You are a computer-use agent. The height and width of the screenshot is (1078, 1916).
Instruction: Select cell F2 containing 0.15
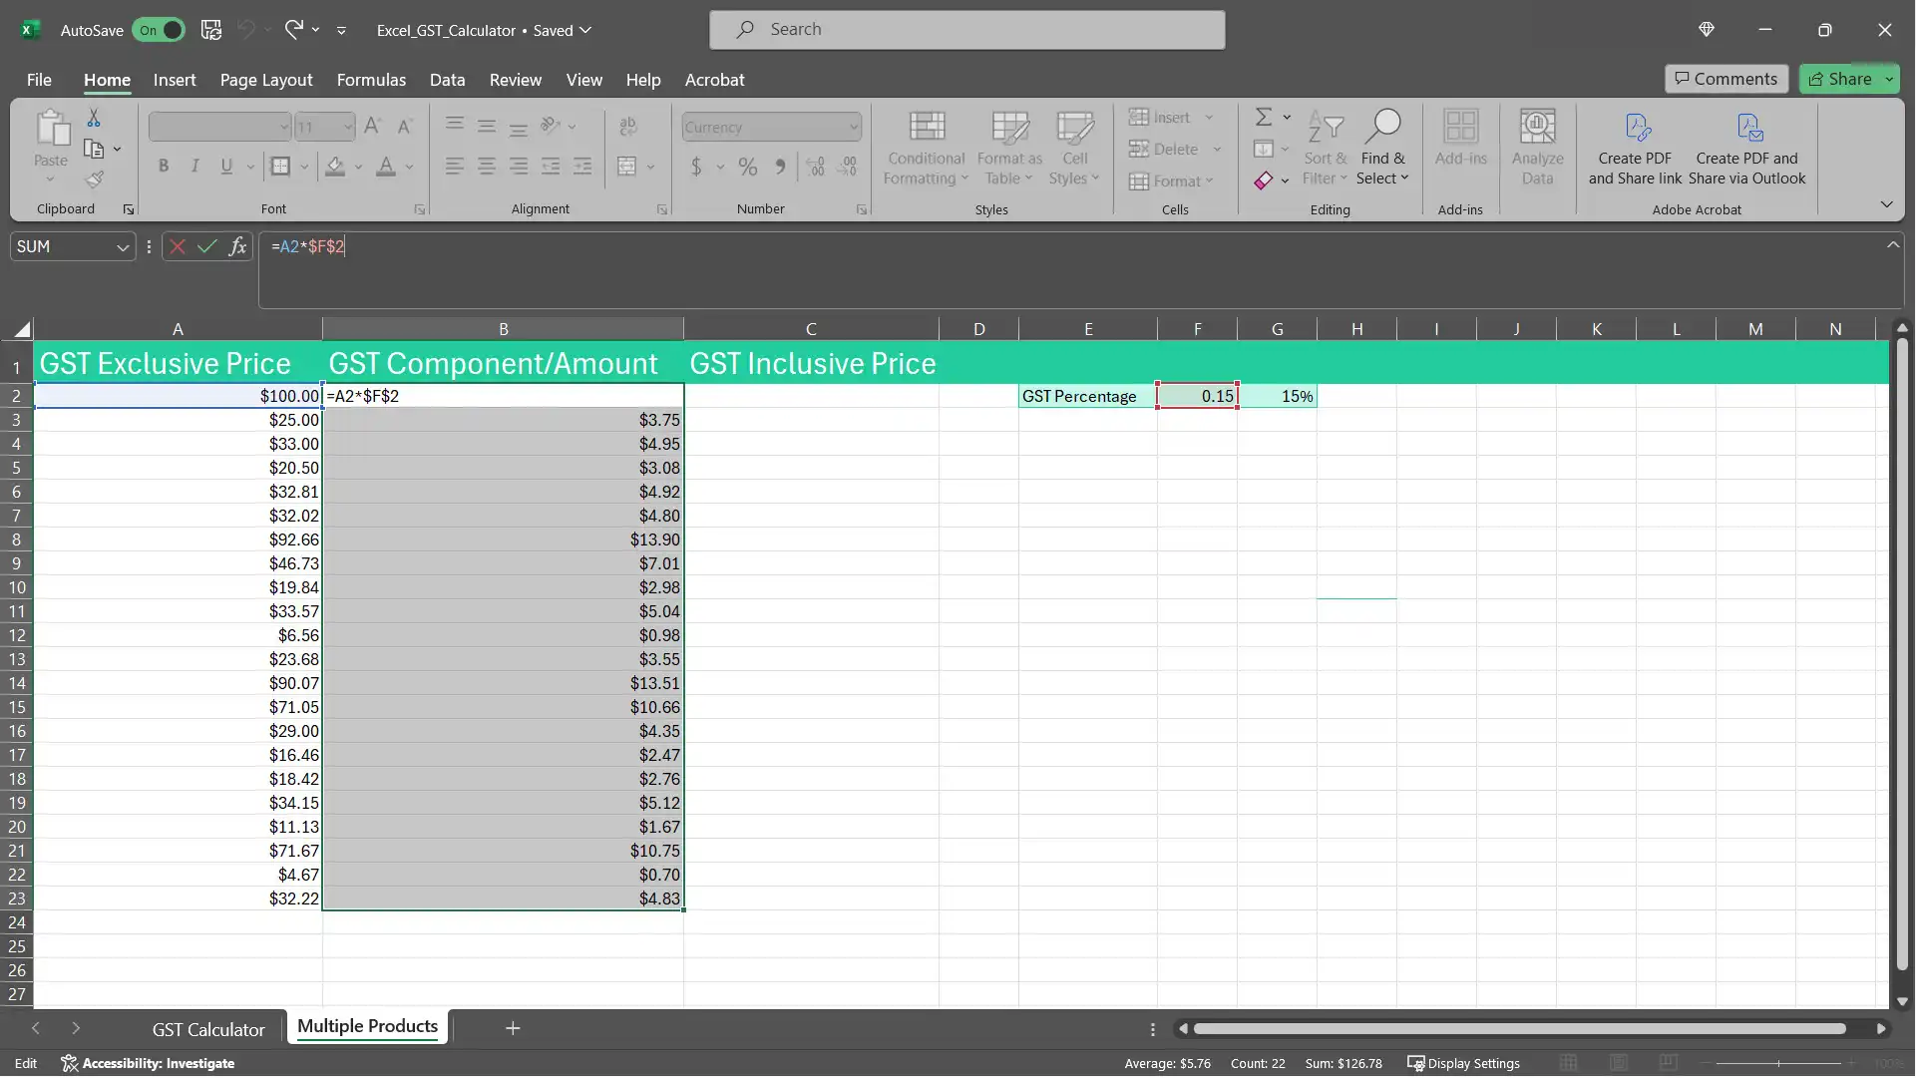coord(1197,396)
